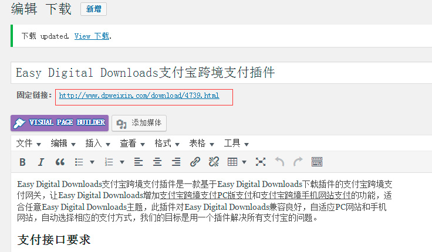The width and height of the screenshot is (432, 252).
Task: Toggle bold formatting in editor toolbar
Action: 22,162
